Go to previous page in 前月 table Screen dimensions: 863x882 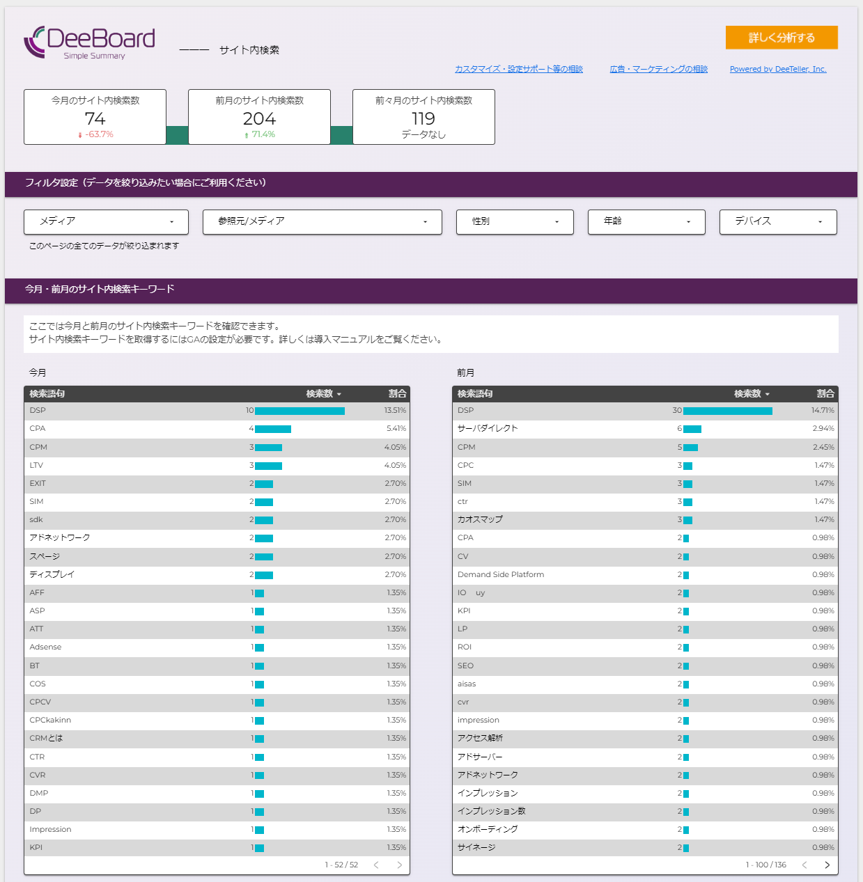point(804,865)
